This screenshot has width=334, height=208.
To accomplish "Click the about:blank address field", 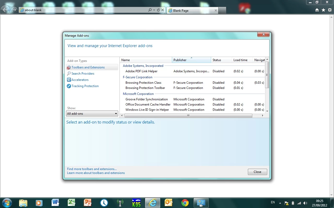I will pyautogui.click(x=83, y=10).
